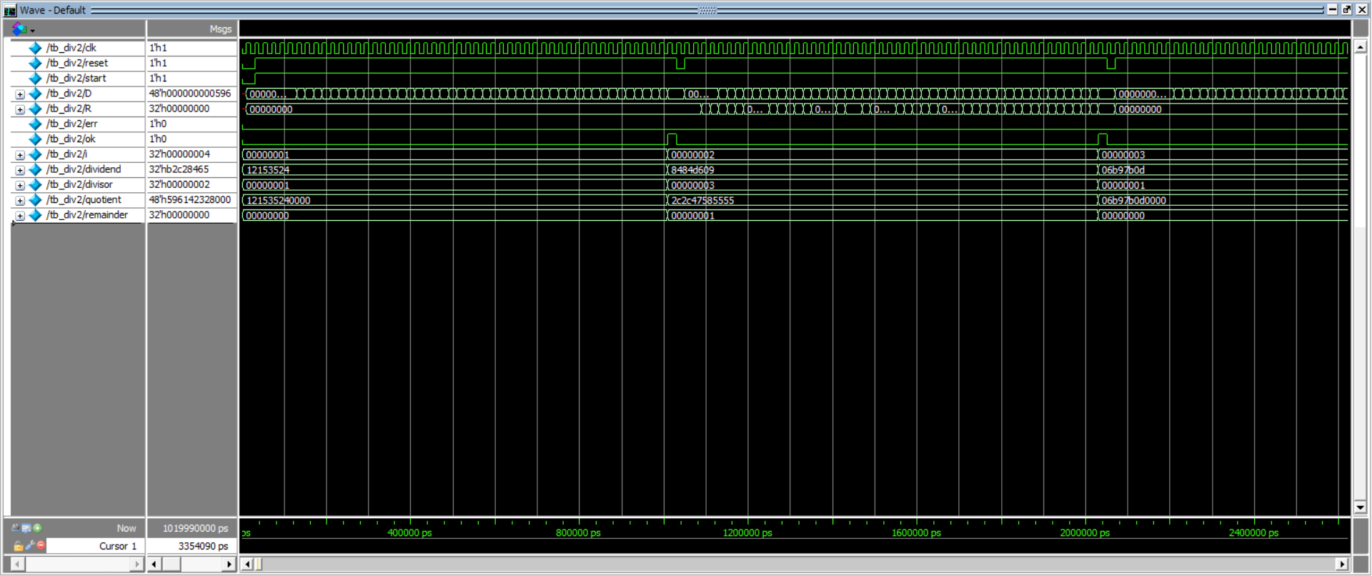Click the Cursor 1 time value 3354090 ps
Image resolution: width=1372 pixels, height=576 pixels.
203,546
